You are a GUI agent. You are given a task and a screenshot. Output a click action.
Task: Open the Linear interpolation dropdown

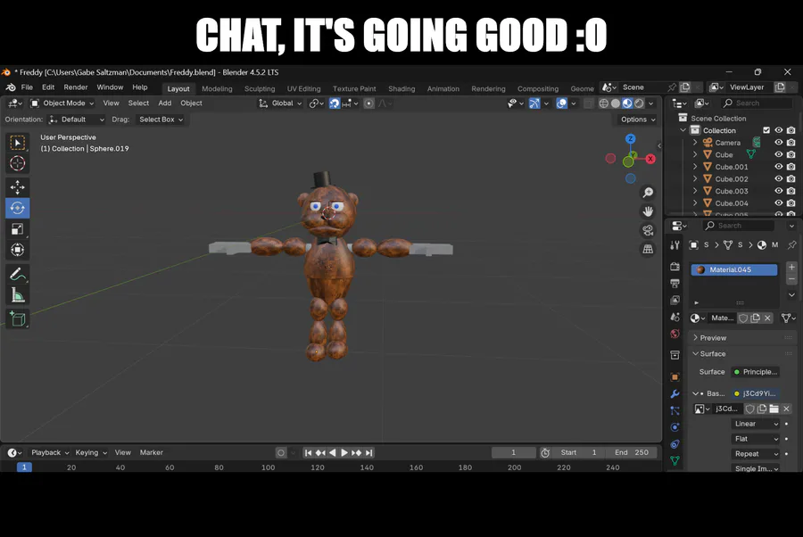756,424
